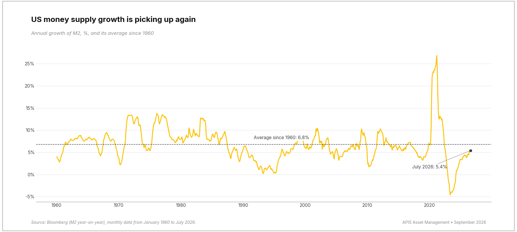Click the 'July 2026: 5.4%' annotation
Viewport: 517px width, 232px height.
tap(429, 167)
